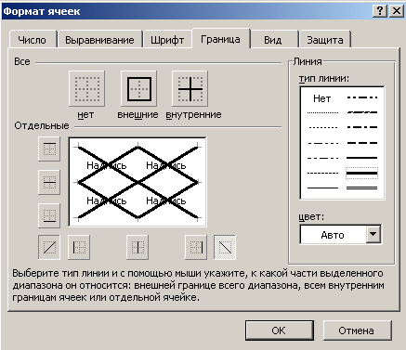Switch to the Шрифт tab
The image size is (406, 350).
[x=167, y=40]
